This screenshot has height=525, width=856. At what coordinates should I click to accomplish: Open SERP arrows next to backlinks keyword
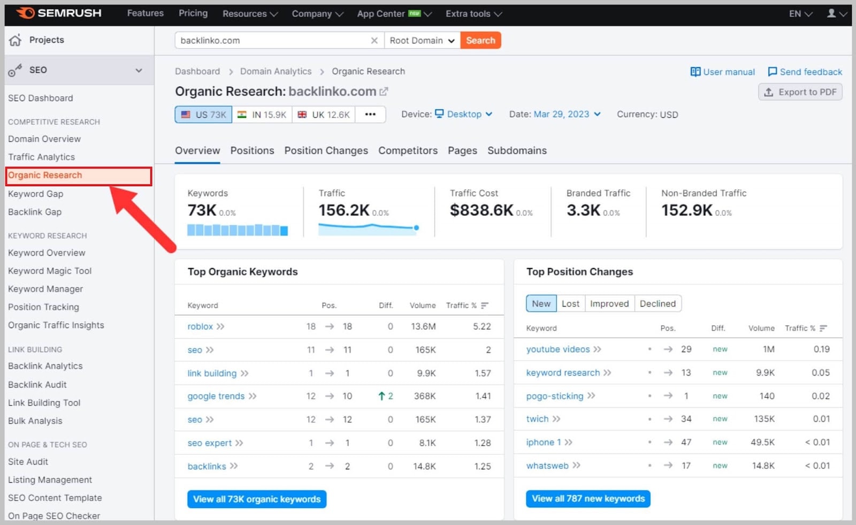coord(234,467)
